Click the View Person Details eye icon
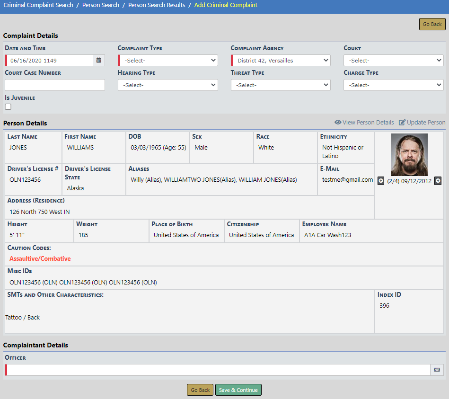 pyautogui.click(x=338, y=123)
